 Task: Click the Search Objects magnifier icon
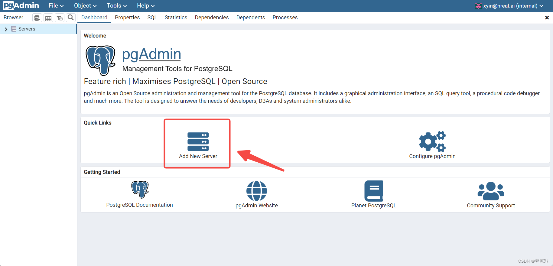71,18
